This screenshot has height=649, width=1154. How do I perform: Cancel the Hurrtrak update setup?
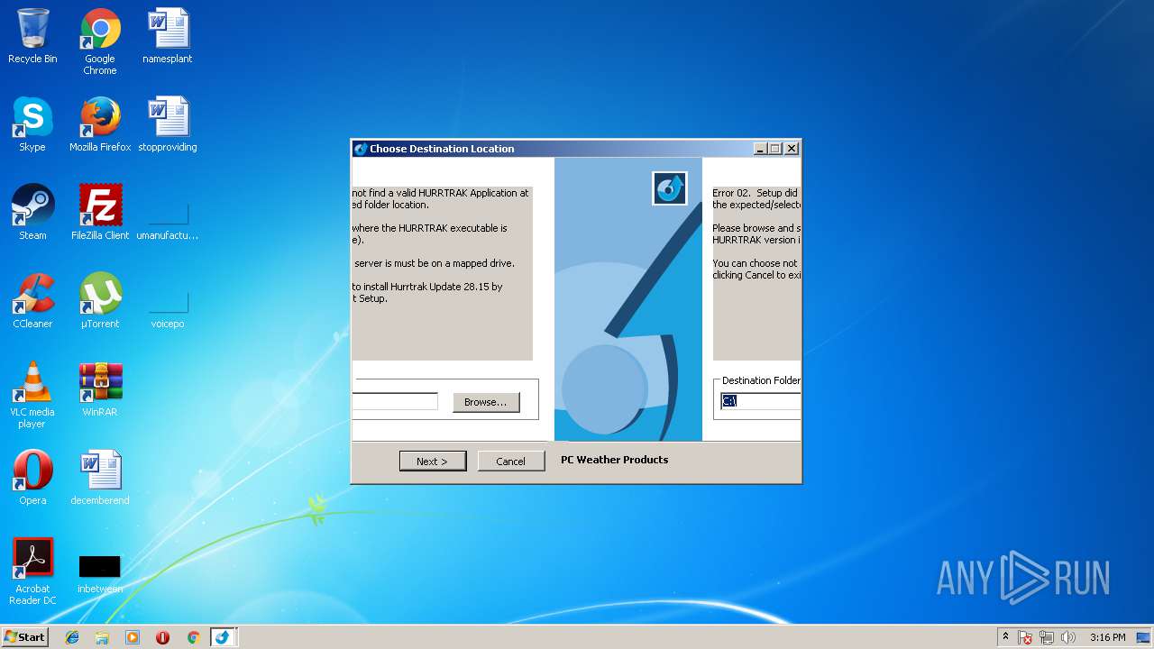coord(511,461)
